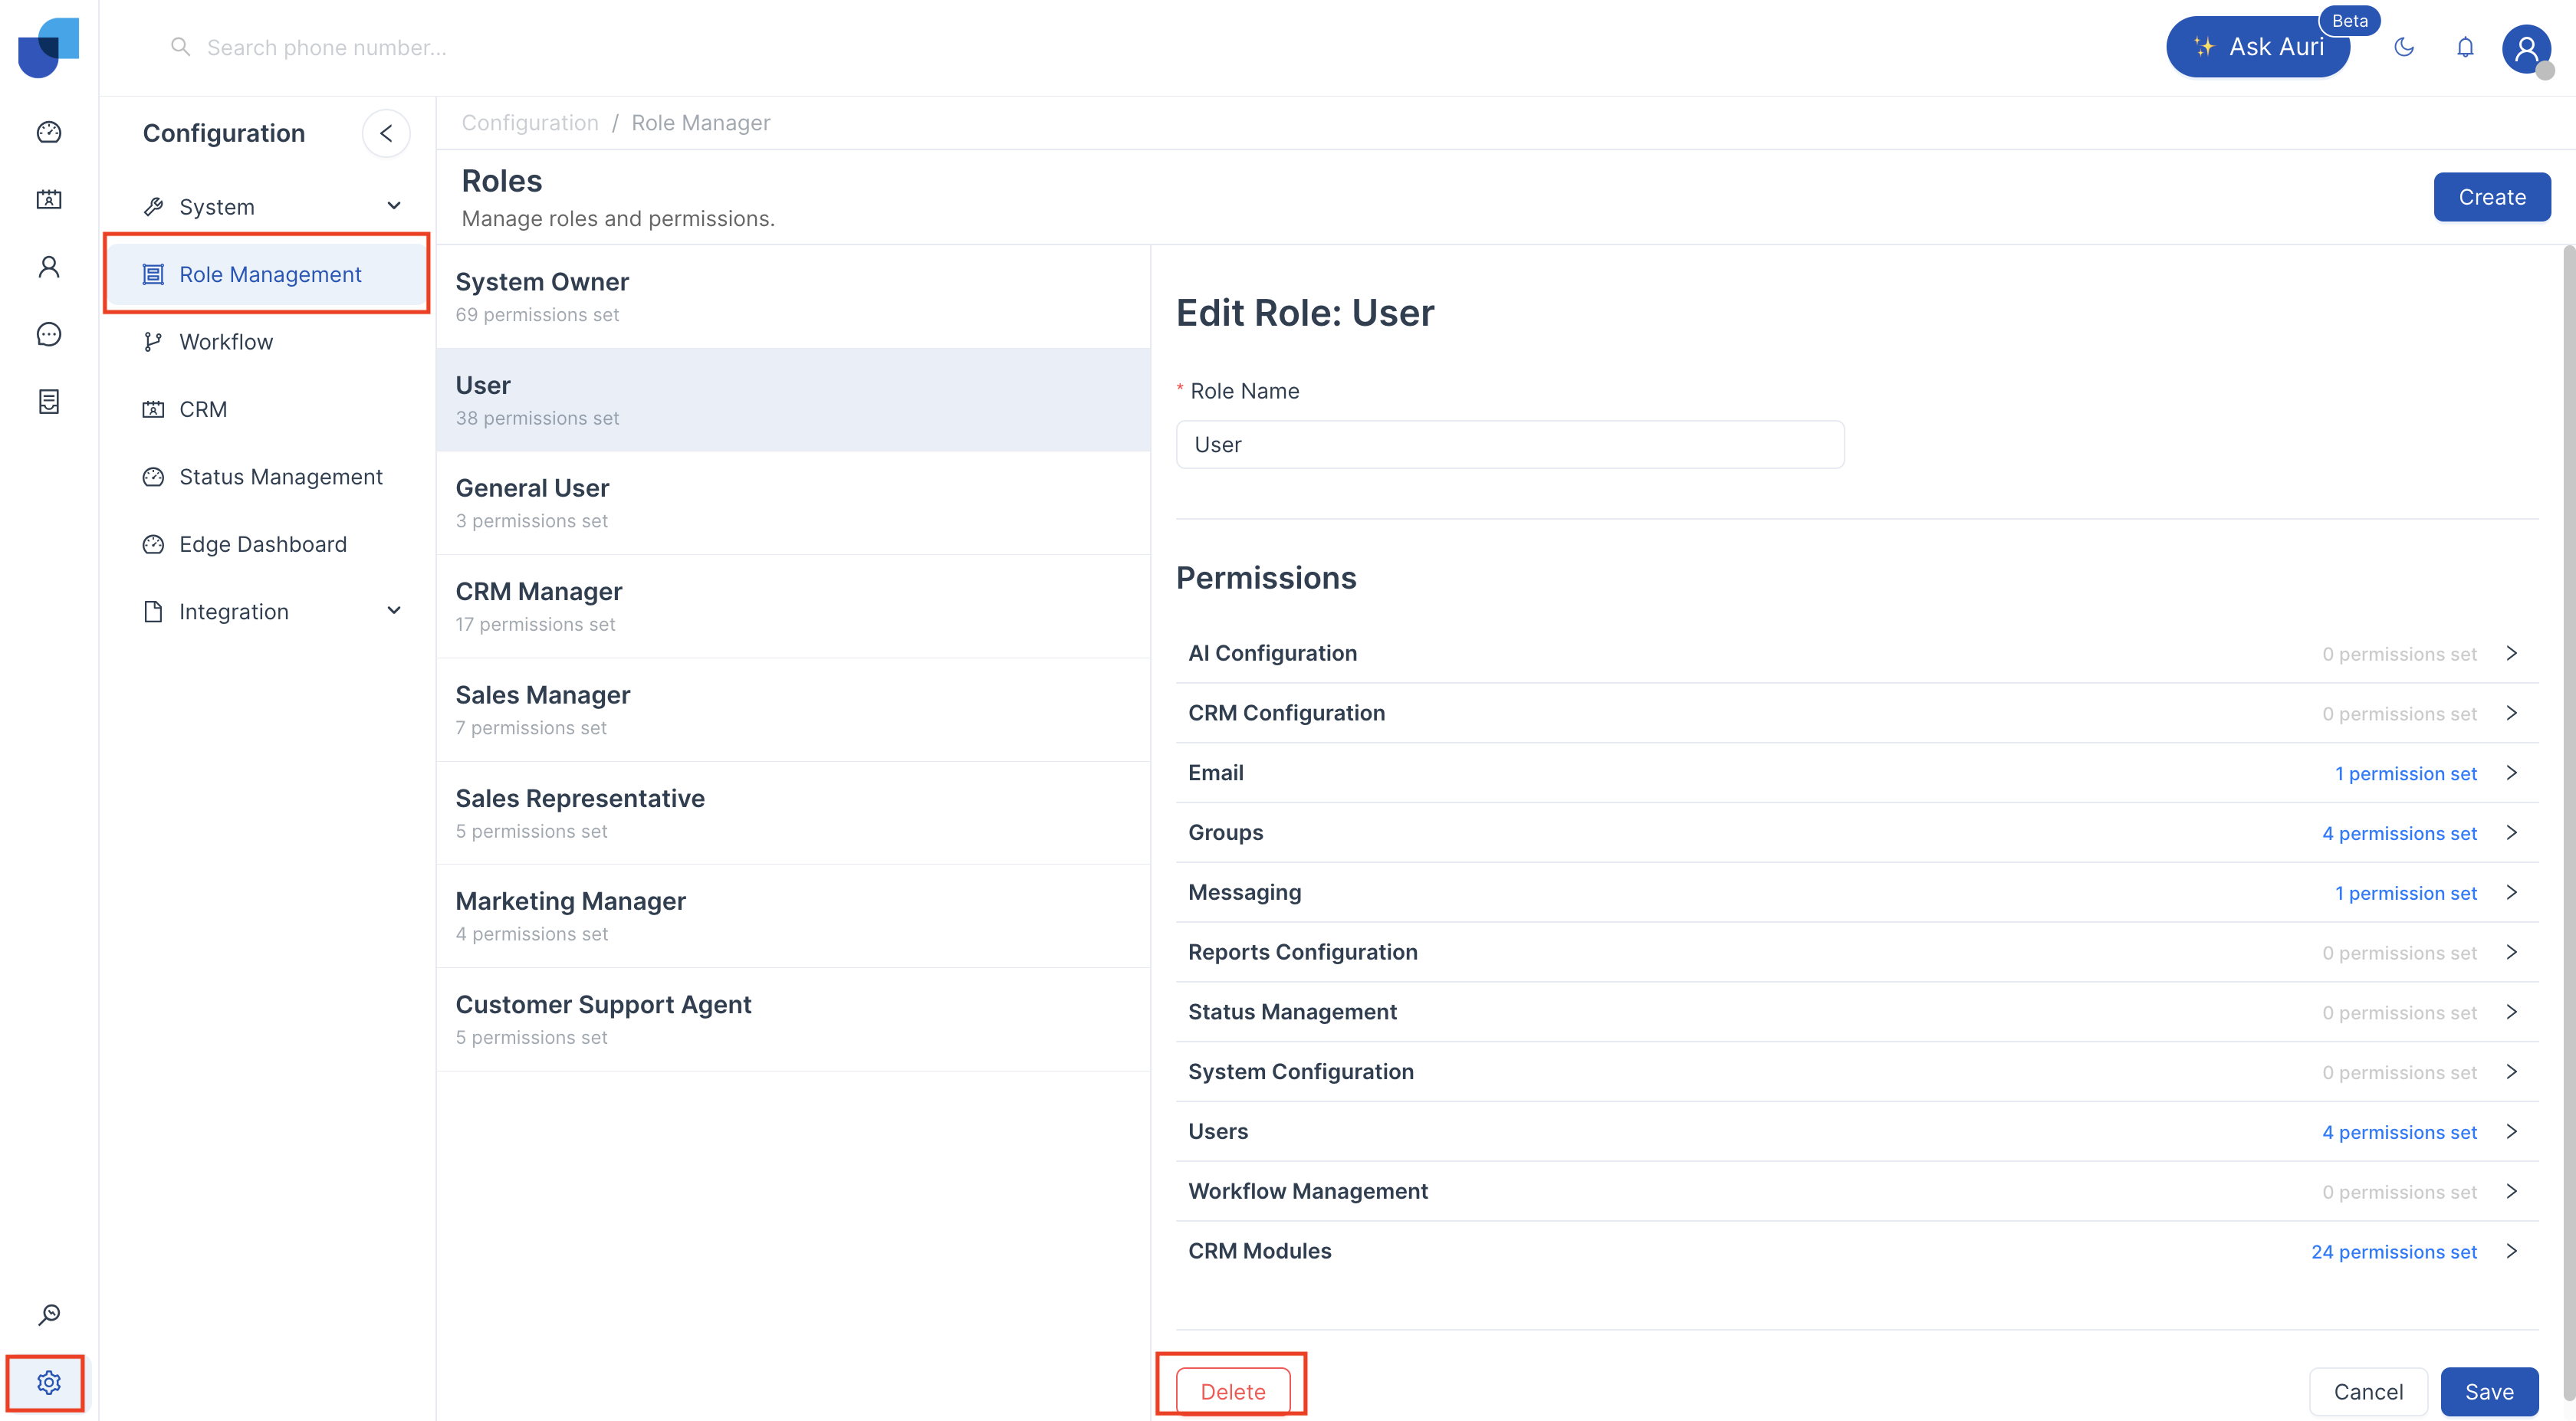The image size is (2576, 1421).
Task: Open the settings gear icon at bottom left
Action: pos(49,1382)
